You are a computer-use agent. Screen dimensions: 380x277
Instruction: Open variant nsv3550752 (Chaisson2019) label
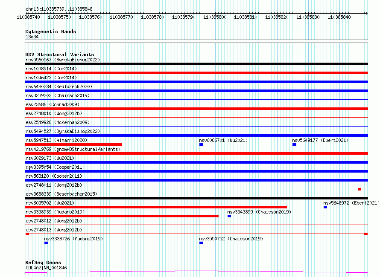231,239
